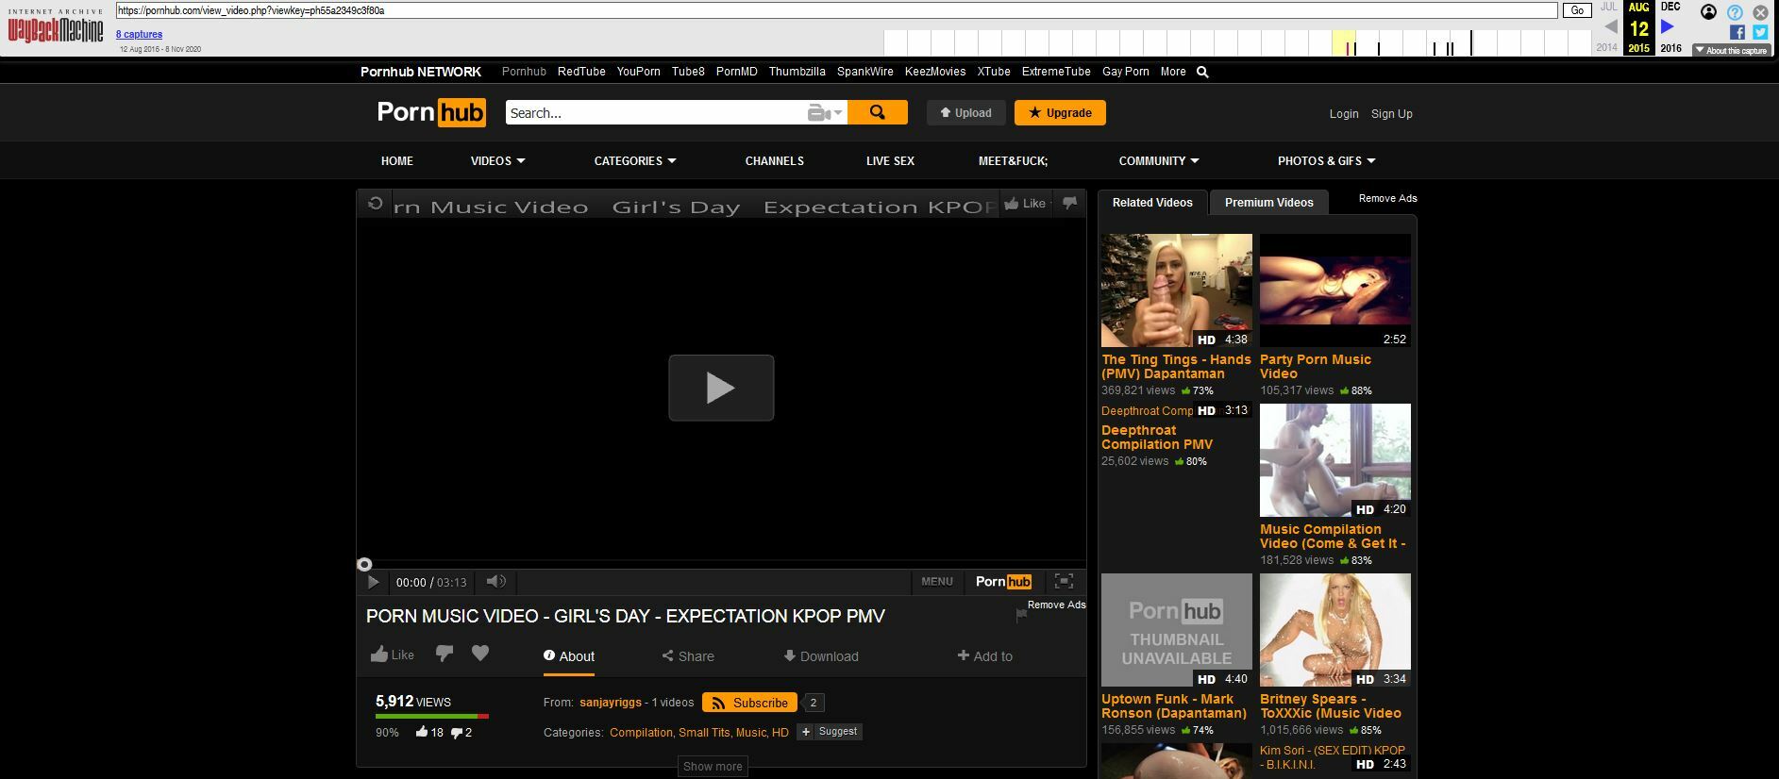Screen dimensions: 1779x779
Task: Open the Compilation category link
Action: point(641,733)
